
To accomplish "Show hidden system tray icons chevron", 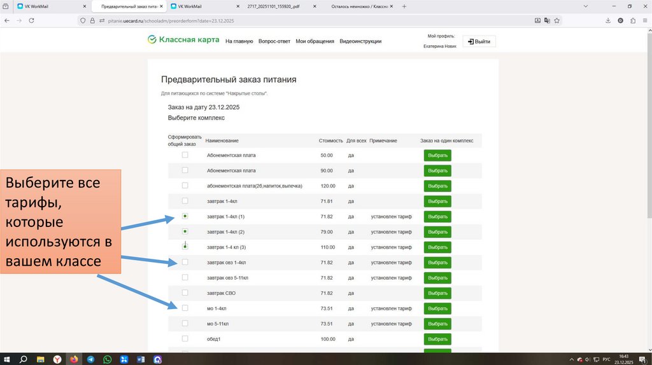I will (x=571, y=360).
